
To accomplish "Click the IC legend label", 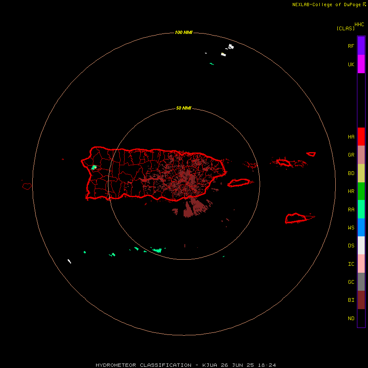I will [x=351, y=264].
